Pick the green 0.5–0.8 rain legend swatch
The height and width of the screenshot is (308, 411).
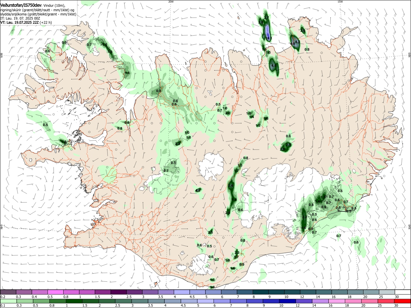(42, 301)
